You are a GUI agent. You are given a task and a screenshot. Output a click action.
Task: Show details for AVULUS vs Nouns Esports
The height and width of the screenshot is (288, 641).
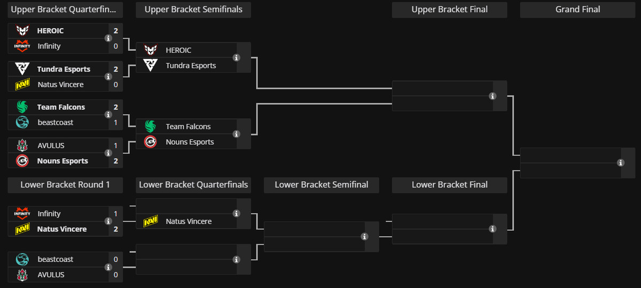(108, 153)
